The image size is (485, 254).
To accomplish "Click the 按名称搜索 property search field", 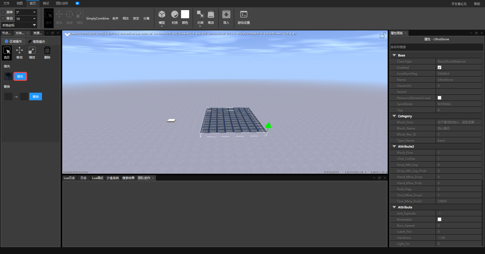I will coord(436,47).
